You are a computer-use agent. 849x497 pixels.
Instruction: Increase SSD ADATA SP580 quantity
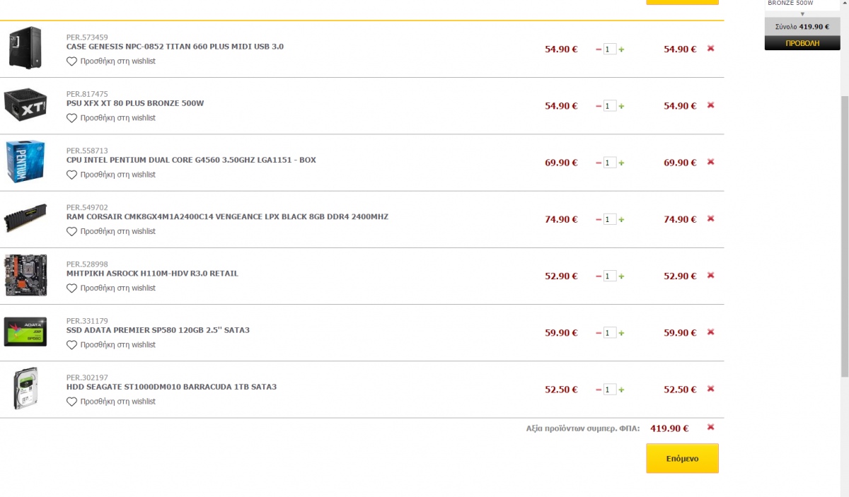(622, 333)
